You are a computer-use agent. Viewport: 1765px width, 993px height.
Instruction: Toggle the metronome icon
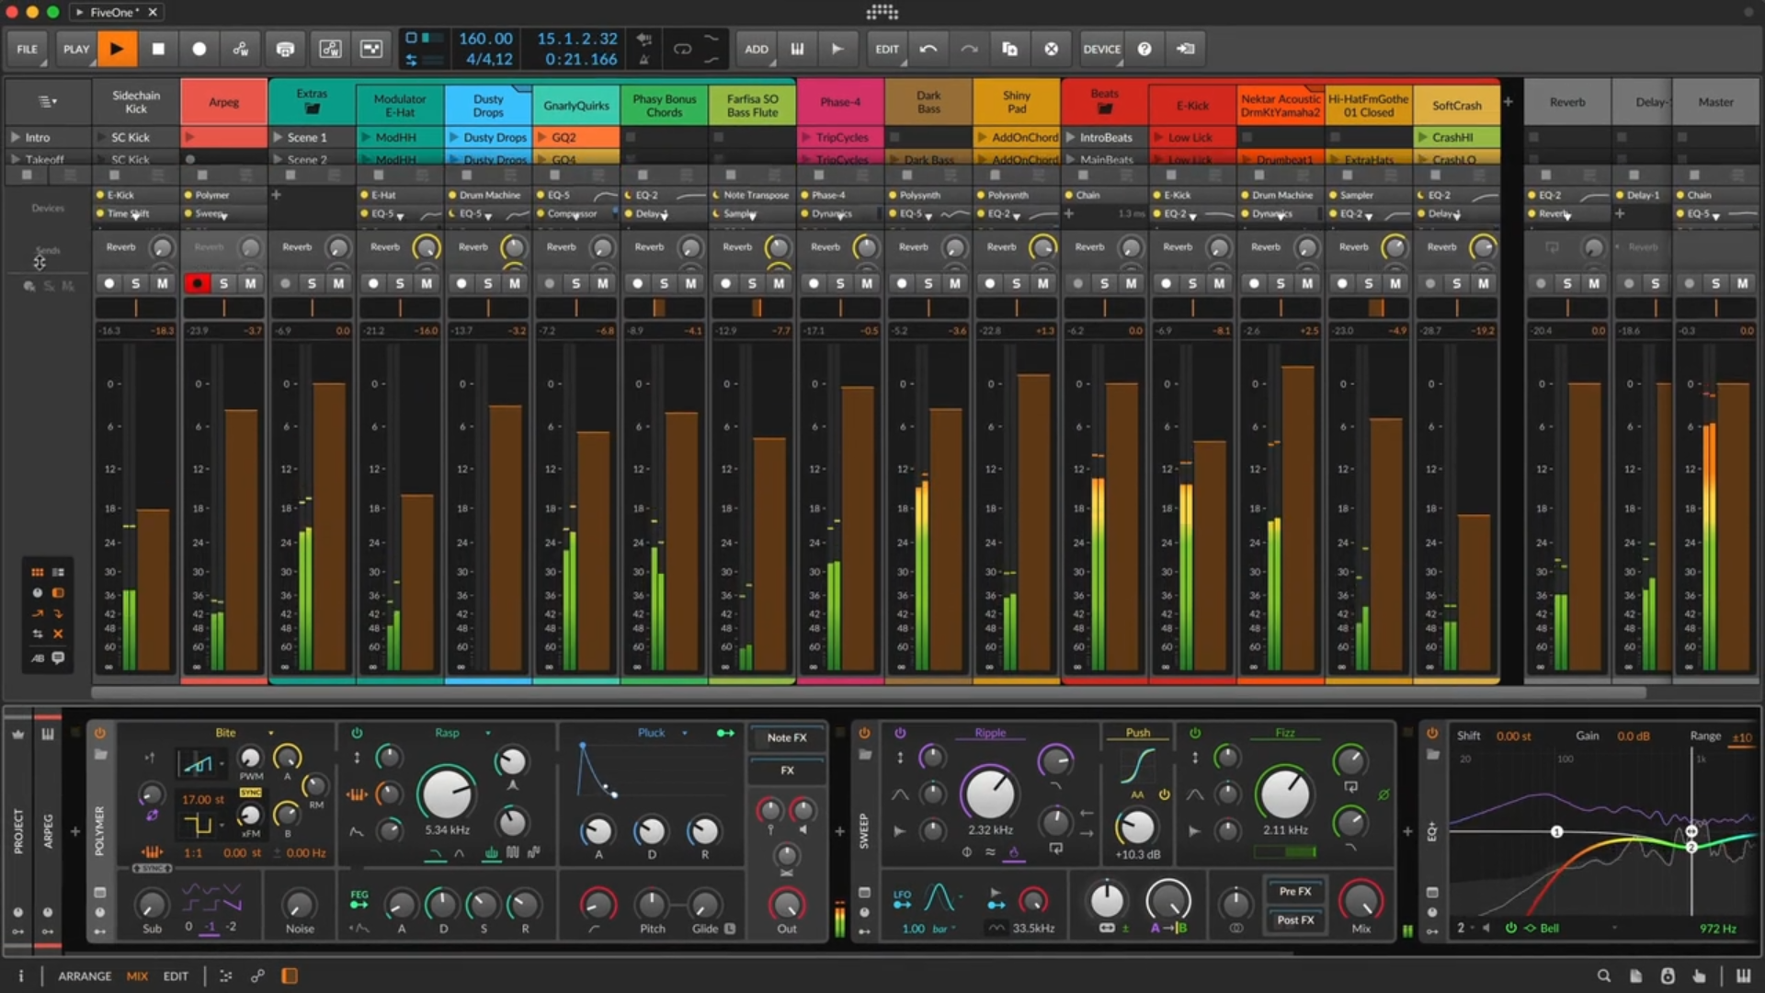[x=644, y=60]
